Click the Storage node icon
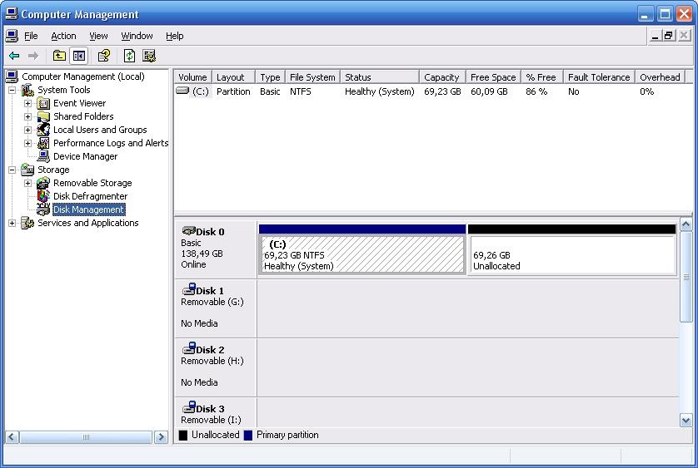698x468 pixels. pyautogui.click(x=27, y=170)
